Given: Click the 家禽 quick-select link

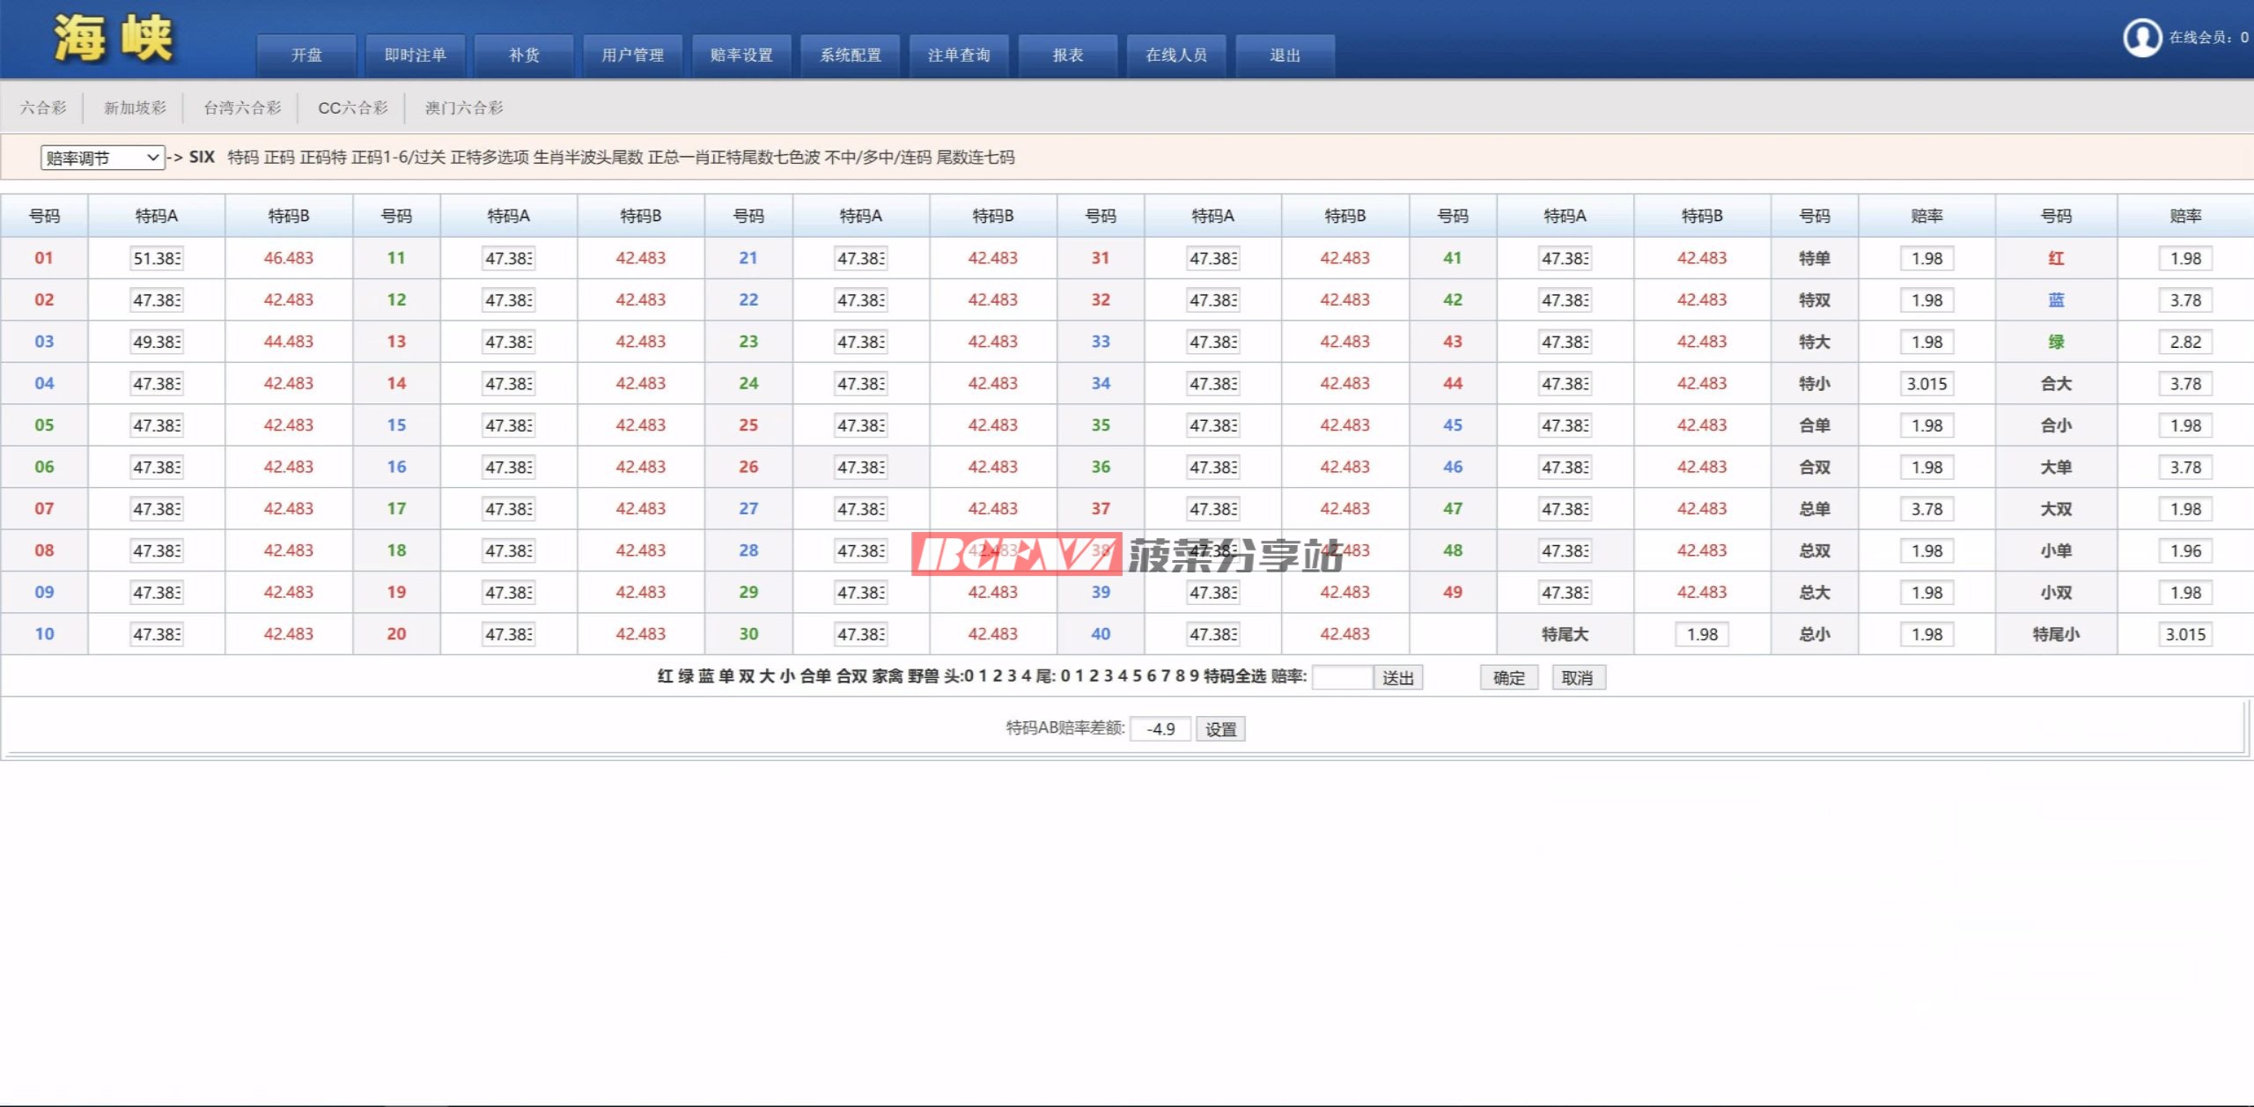Looking at the screenshot, I should pyautogui.click(x=888, y=676).
